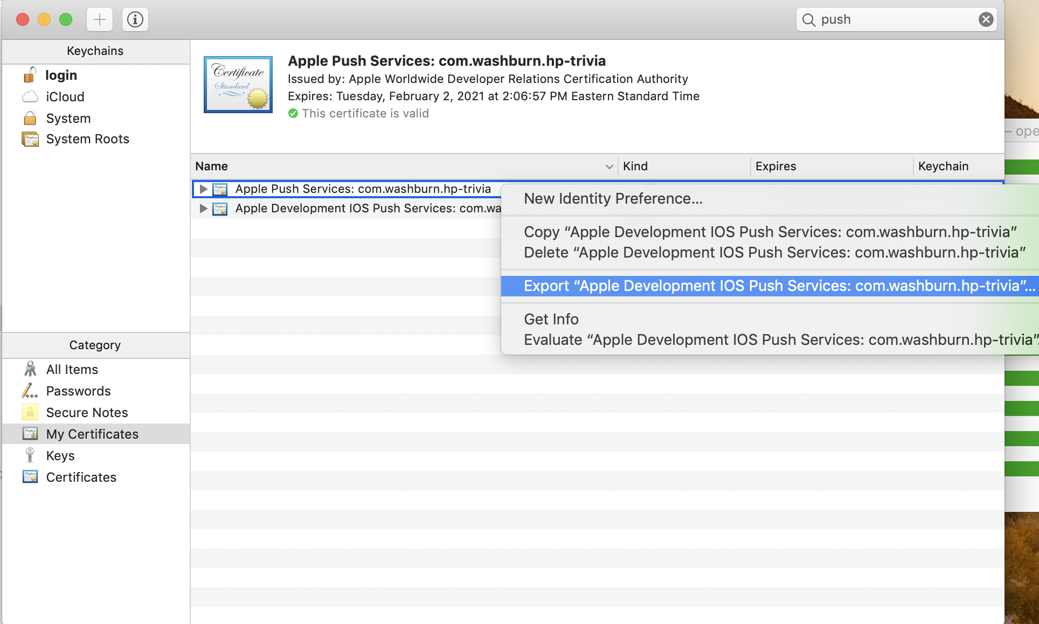Select New Identity Preference from context menu
Viewport: 1039px width, 624px height.
(613, 199)
